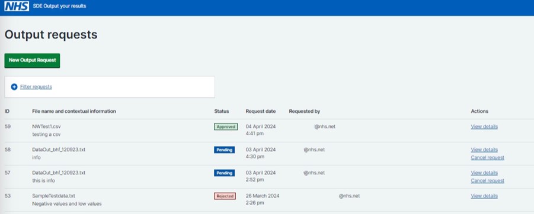Click DataOut_bhf_120923.txt in row 58
The width and height of the screenshot is (534, 214).
59,150
